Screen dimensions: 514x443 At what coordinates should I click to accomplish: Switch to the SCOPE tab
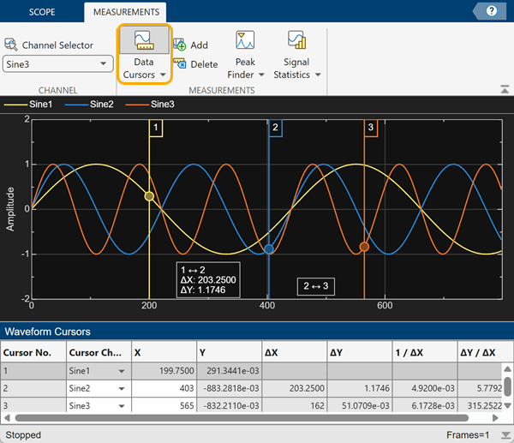click(42, 12)
